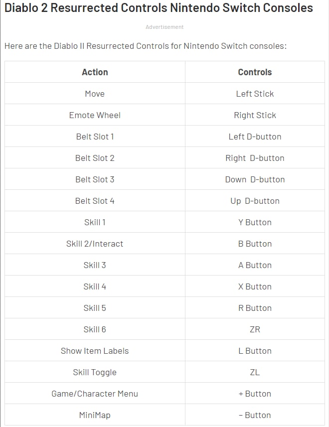Click the Right D-button cell

(x=255, y=158)
